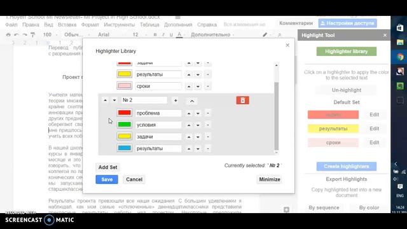
Task: Apply yellow результаты highlighter in sidebar
Action: 333,128
